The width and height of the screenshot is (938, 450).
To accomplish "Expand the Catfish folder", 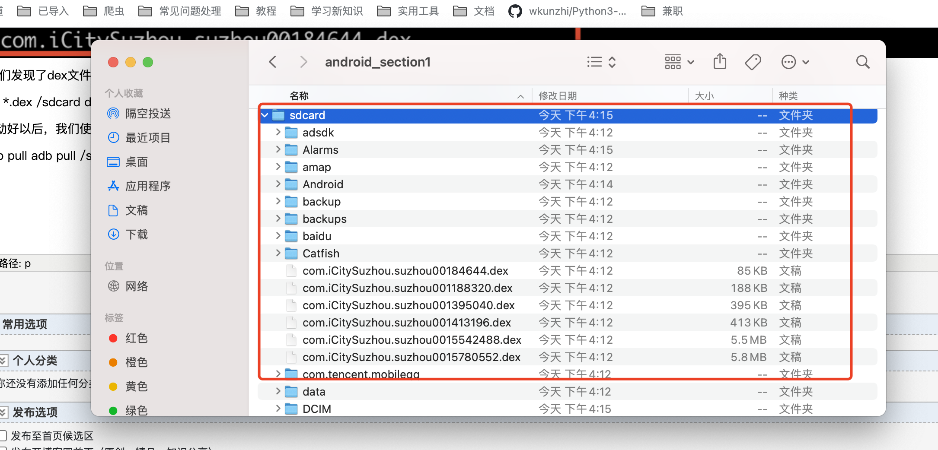I will [278, 253].
